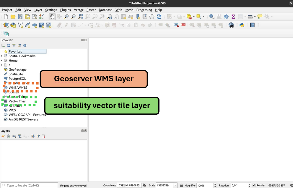
Task: Click the Type to locate search field
Action: [29, 185]
